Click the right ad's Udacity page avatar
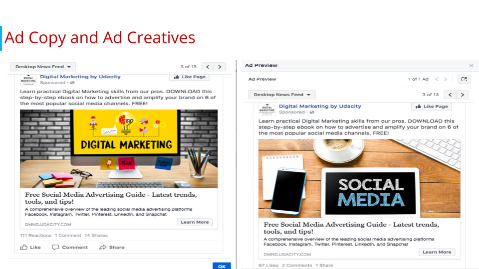 pos(266,109)
